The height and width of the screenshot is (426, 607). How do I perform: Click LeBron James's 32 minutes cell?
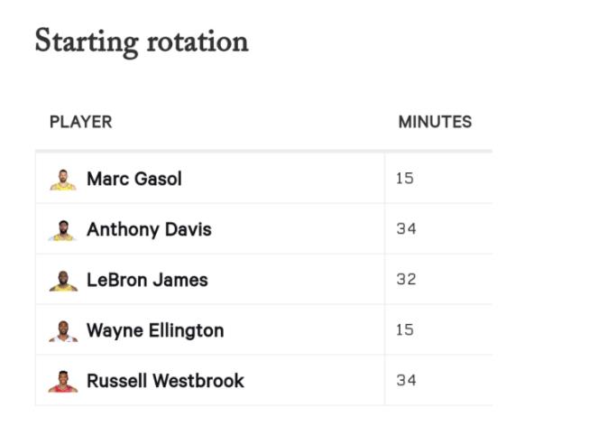coord(438,279)
